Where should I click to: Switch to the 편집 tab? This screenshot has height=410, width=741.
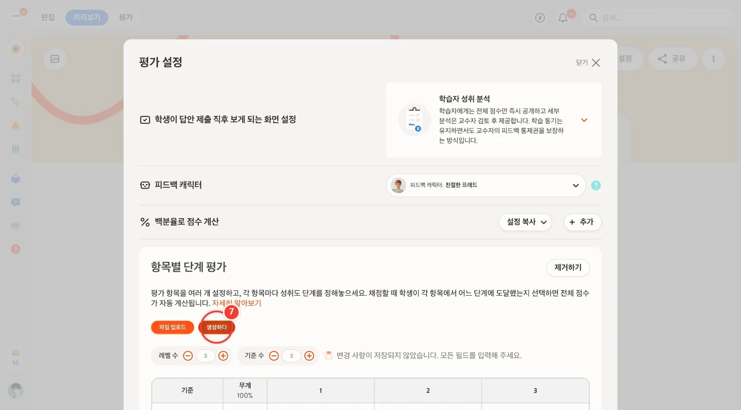click(x=48, y=18)
